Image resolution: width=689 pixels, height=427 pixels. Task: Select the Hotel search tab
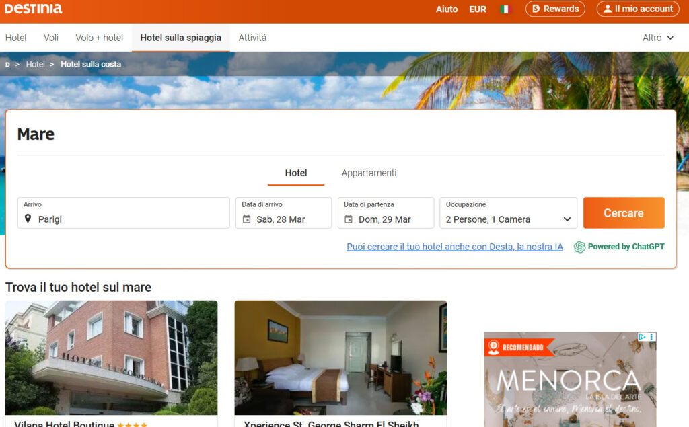[x=296, y=173]
